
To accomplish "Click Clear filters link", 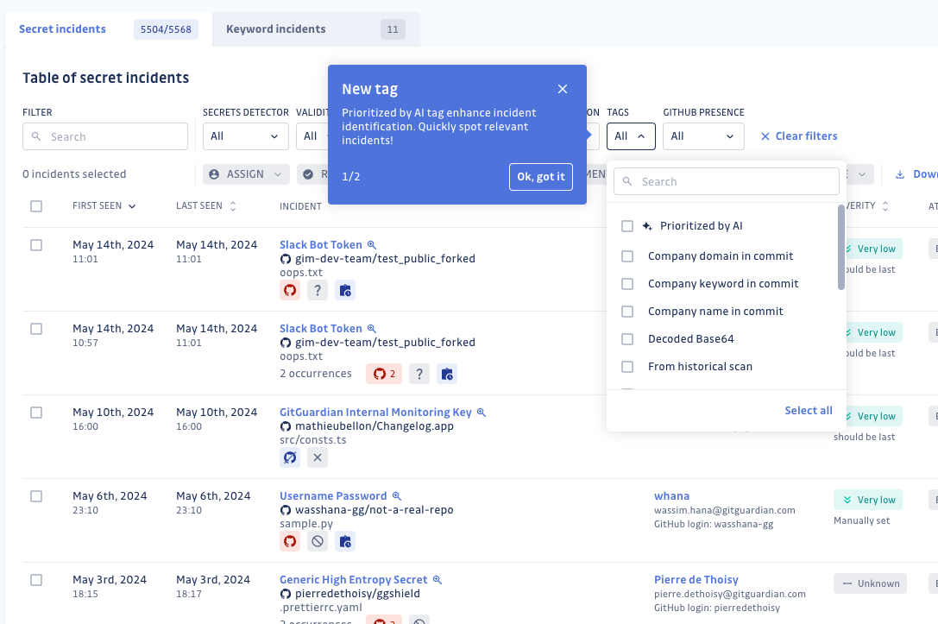I will [799, 136].
